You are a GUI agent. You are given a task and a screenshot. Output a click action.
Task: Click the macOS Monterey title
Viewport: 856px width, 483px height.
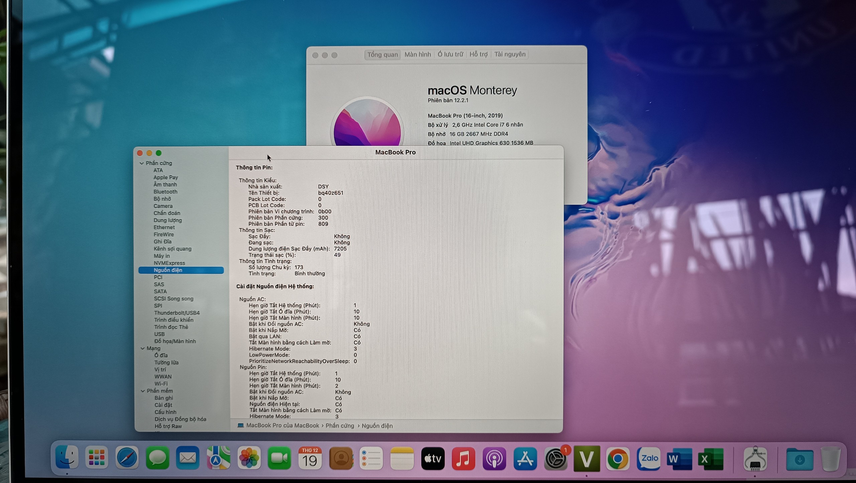tap(472, 90)
